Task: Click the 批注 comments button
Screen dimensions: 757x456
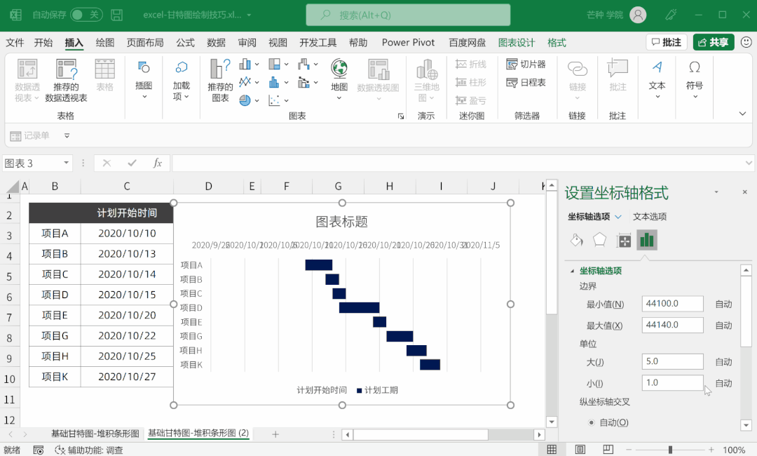Action: [x=667, y=42]
